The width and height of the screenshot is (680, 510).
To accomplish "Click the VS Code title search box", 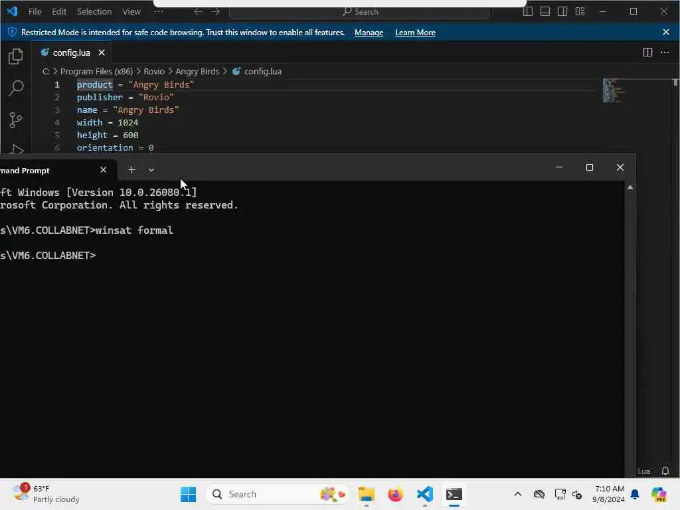I will [x=359, y=12].
